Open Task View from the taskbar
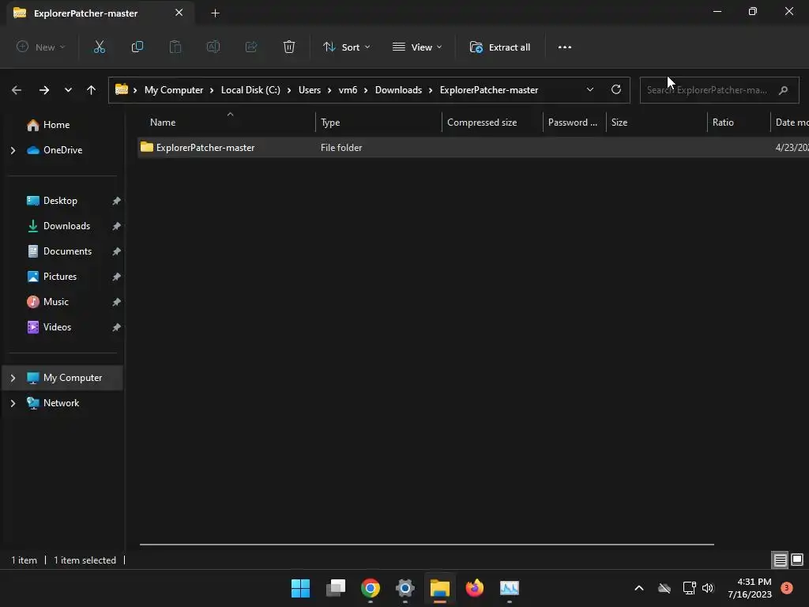Viewport: 809px width, 607px height. pos(335,588)
